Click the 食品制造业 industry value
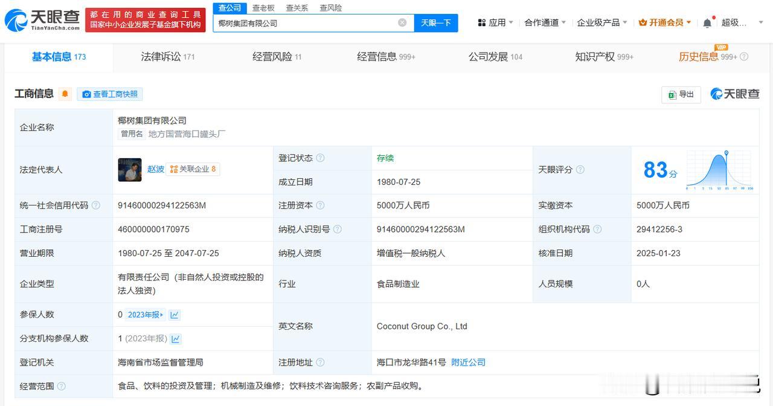773x406 pixels. coord(398,283)
